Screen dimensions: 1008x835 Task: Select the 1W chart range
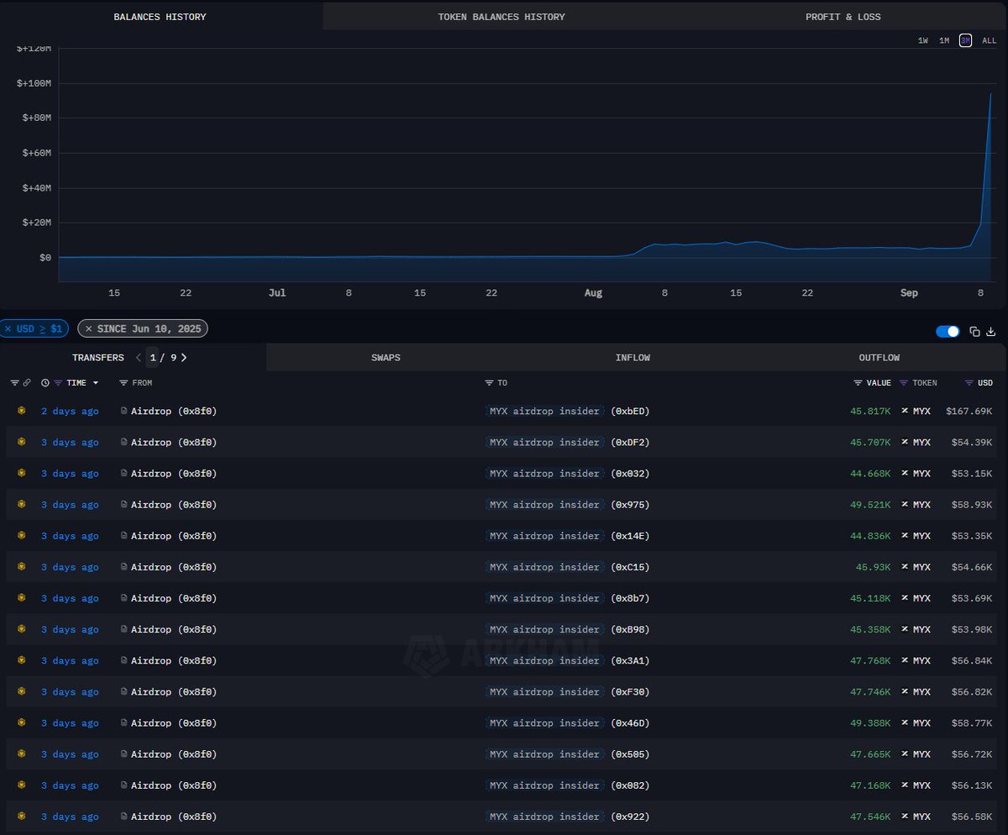923,40
